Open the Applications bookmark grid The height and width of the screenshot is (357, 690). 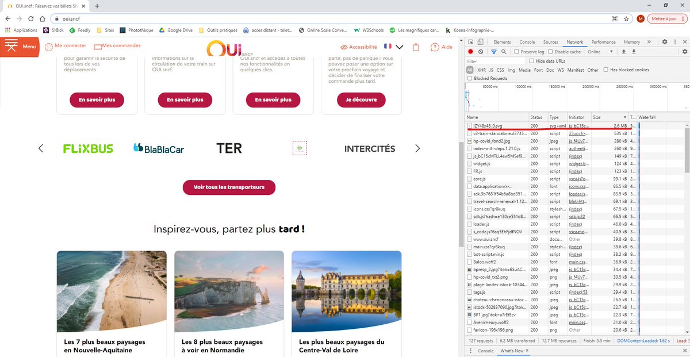coord(21,30)
